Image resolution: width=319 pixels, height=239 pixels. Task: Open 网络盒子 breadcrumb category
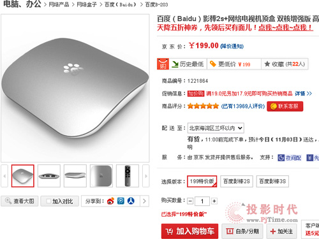point(87,4)
